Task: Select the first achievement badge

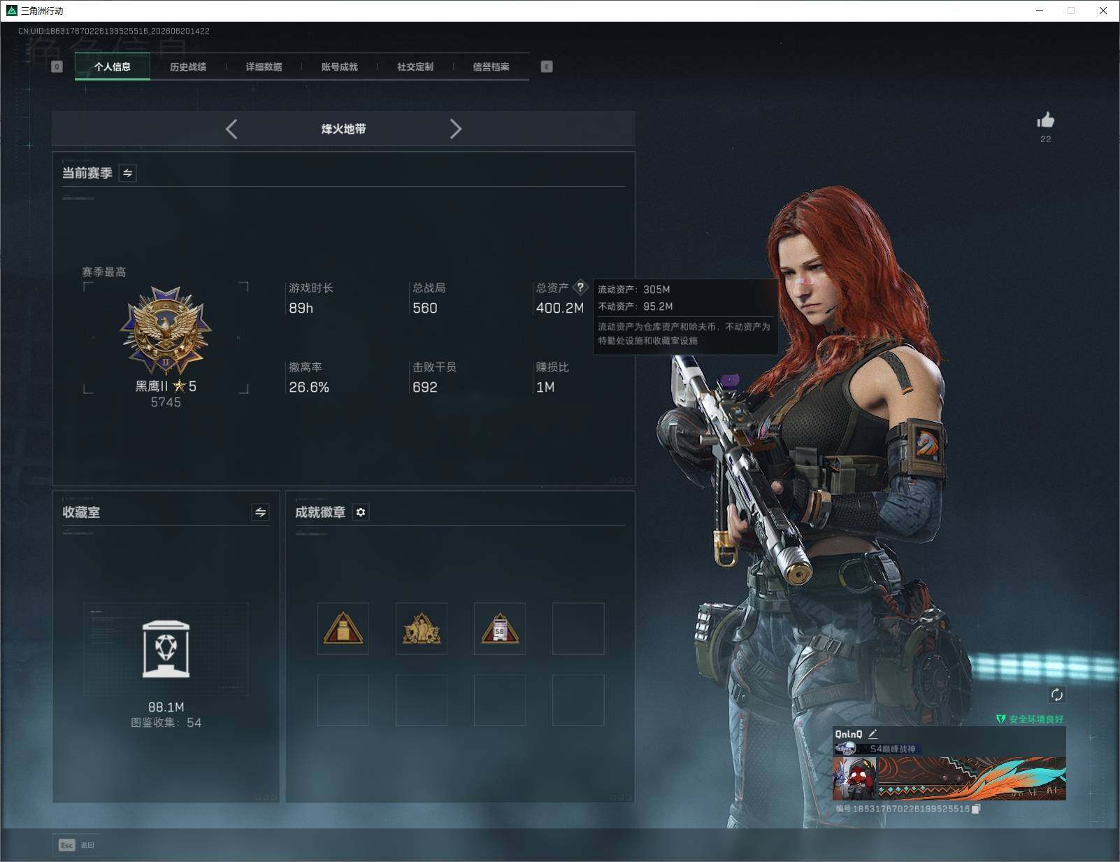Action: [x=343, y=628]
